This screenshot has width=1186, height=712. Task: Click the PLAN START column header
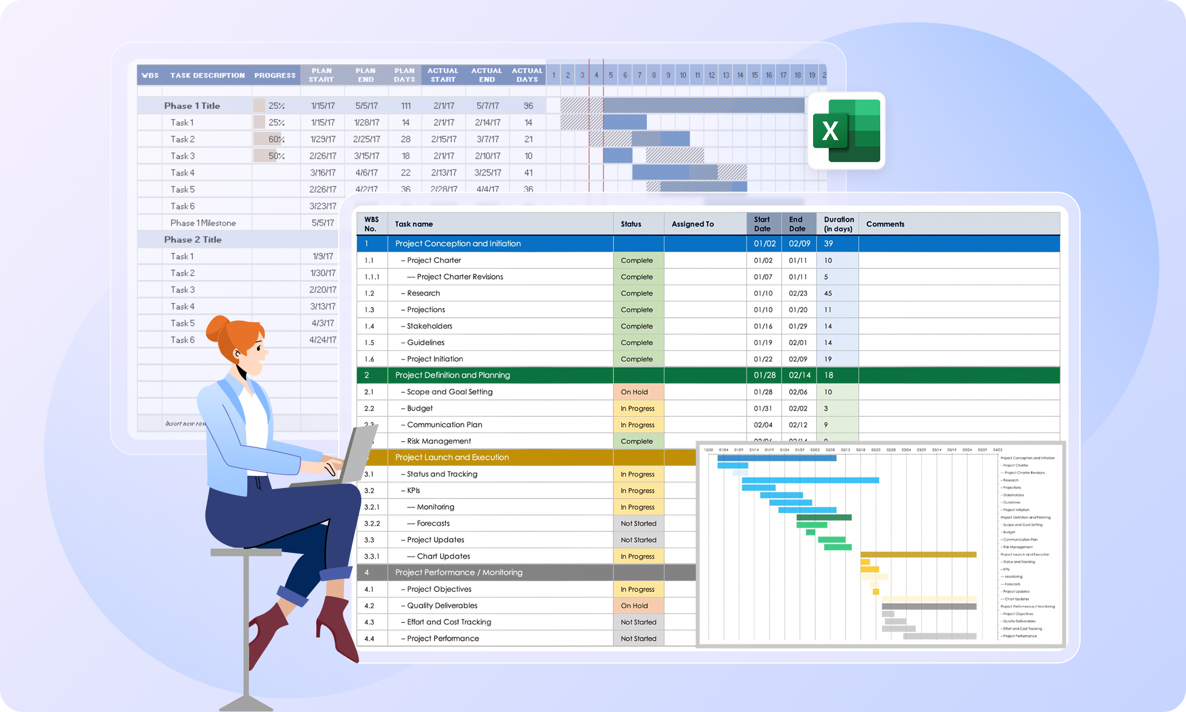[x=322, y=75]
